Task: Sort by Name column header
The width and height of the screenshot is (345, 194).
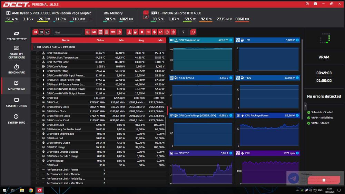Action: tap(66, 40)
